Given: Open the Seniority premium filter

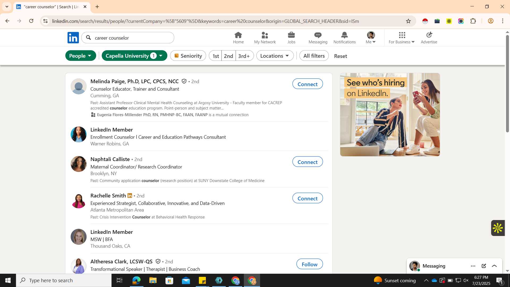Looking at the screenshot, I should point(188,56).
